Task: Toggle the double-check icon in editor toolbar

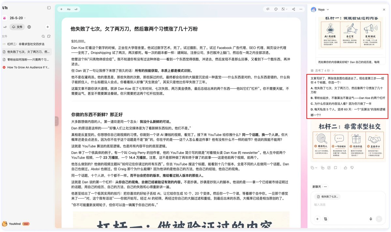Action: tap(76, 9)
